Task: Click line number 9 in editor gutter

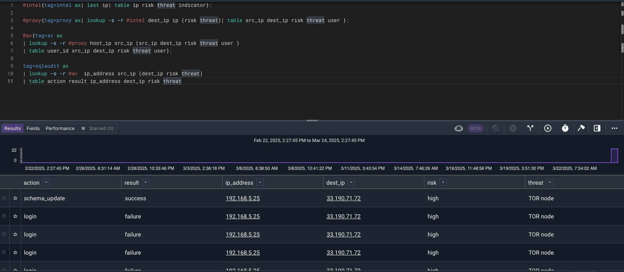Action: (12, 66)
